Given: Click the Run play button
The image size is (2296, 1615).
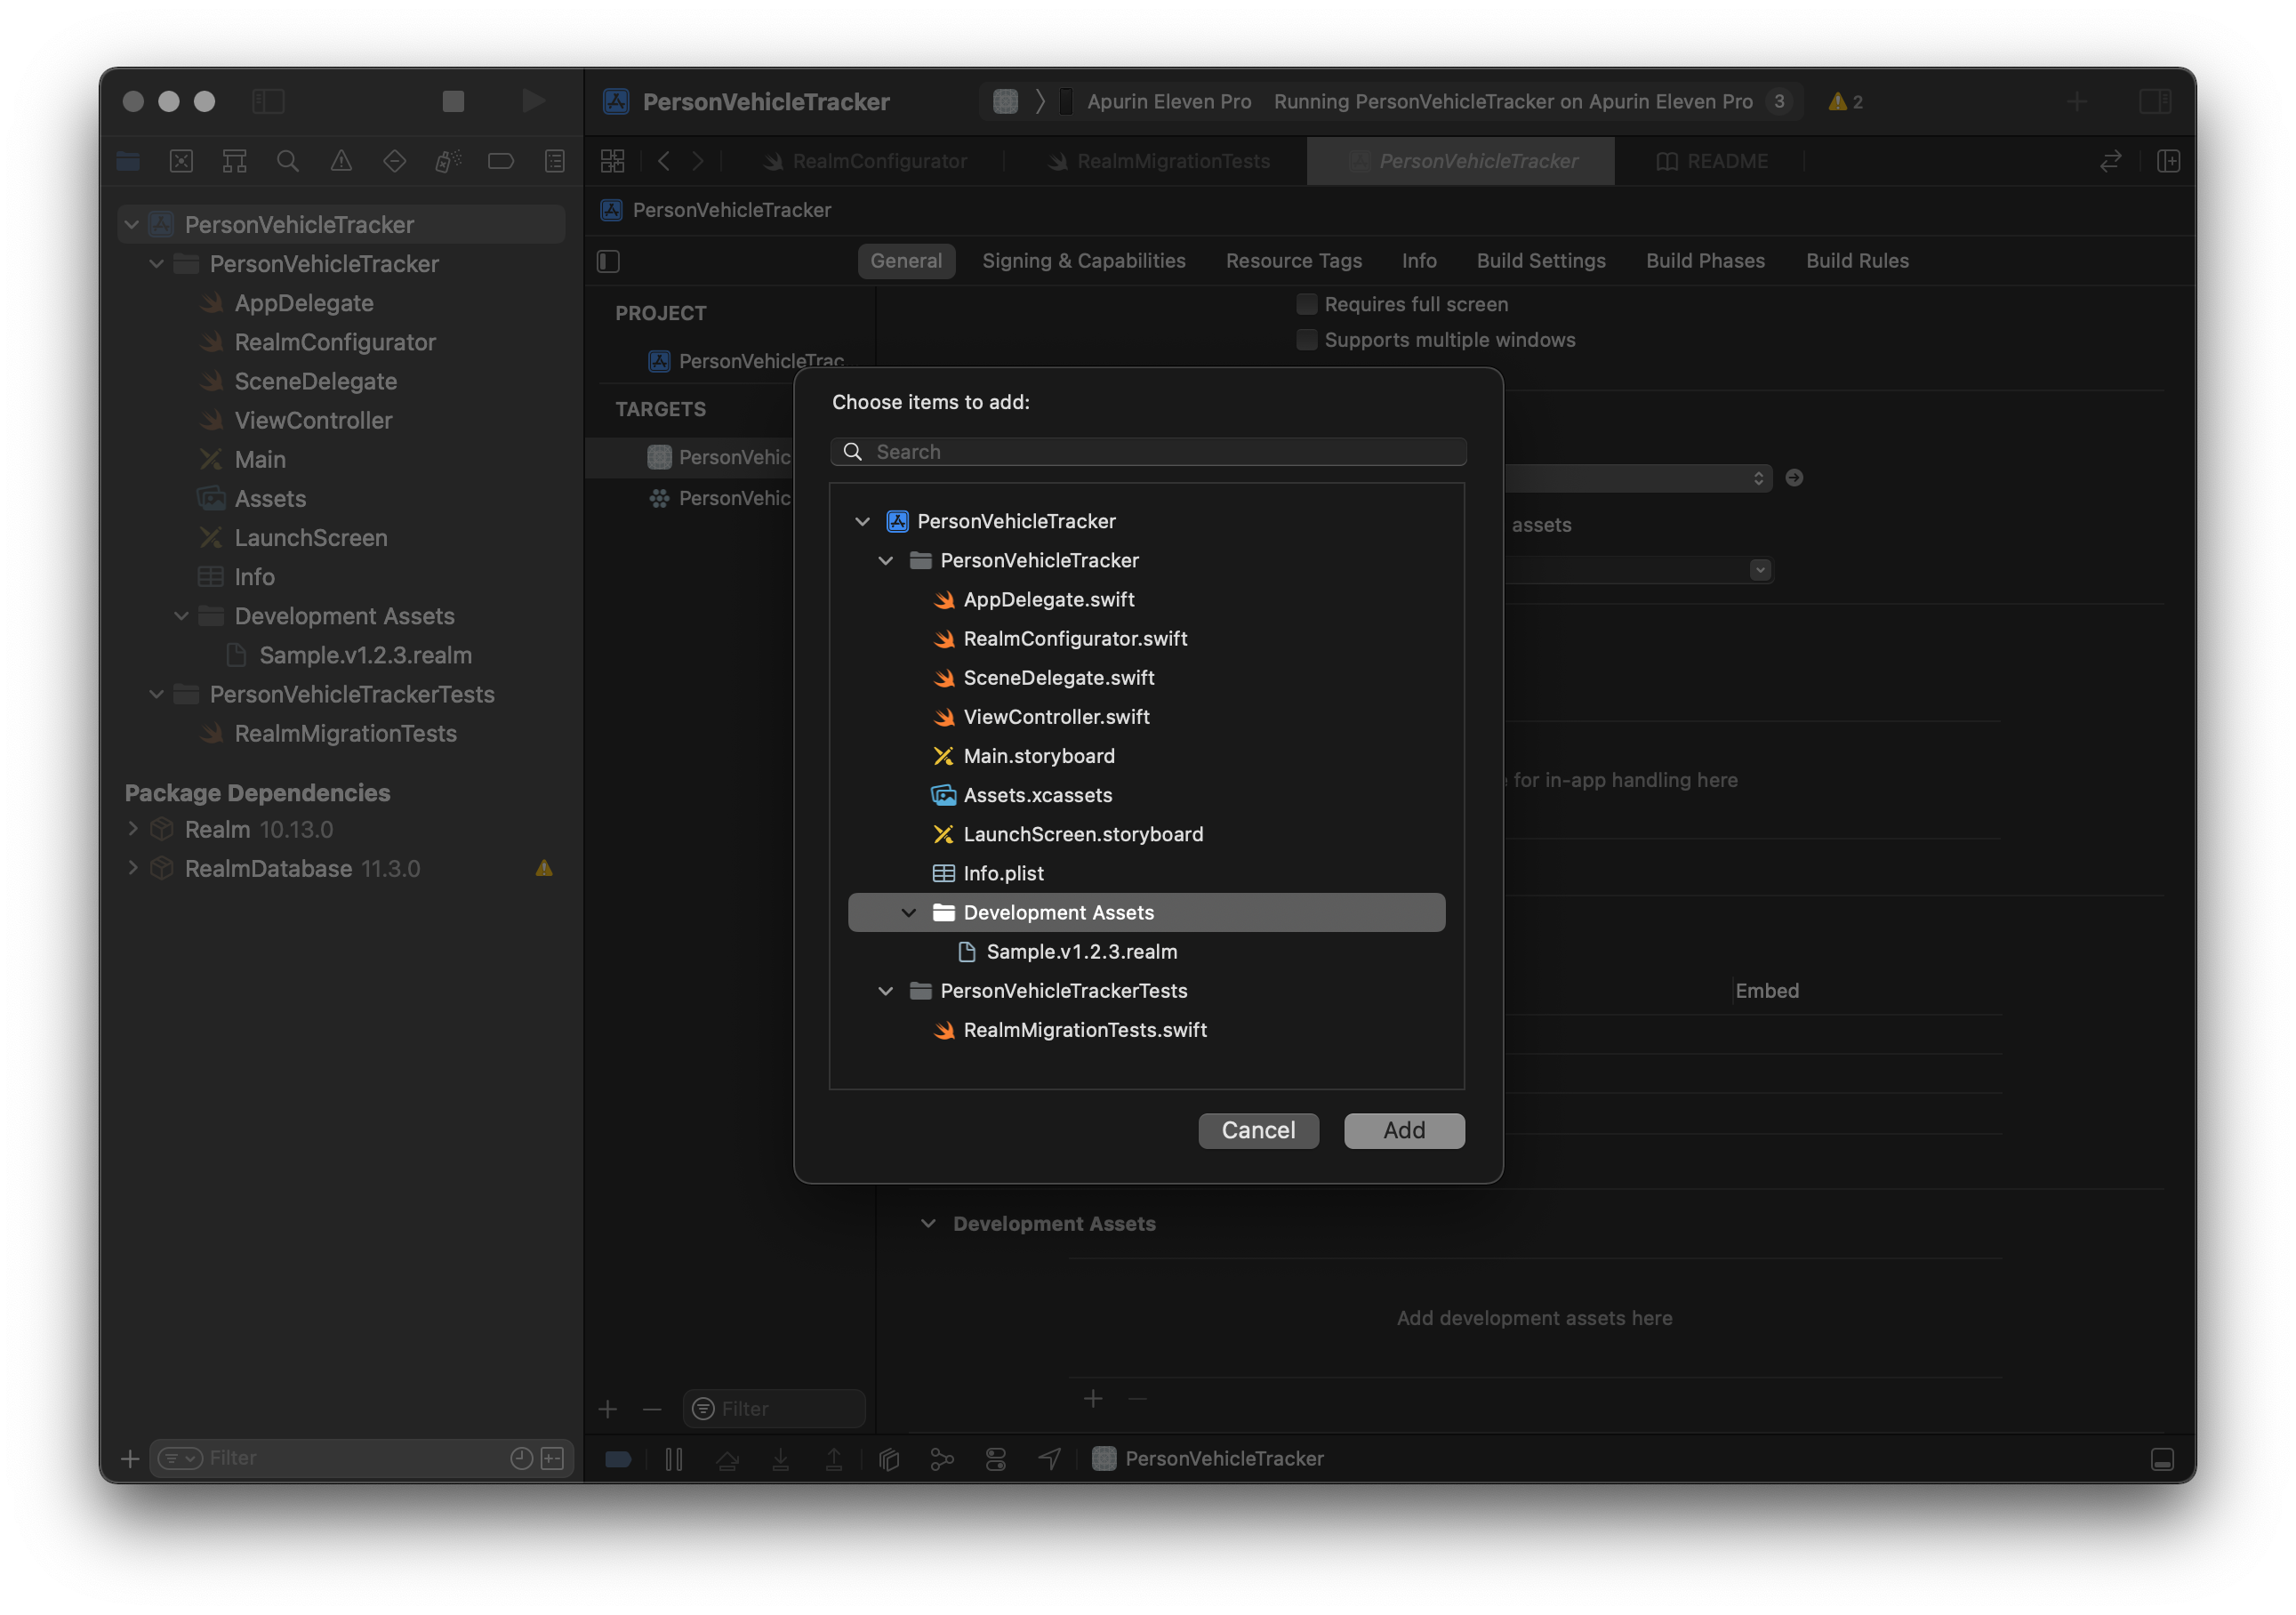Looking at the screenshot, I should coord(533,101).
